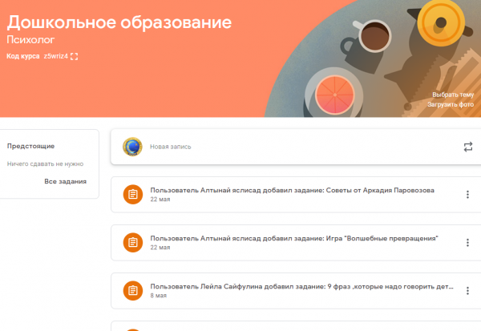Image resolution: width=481 pixels, height=331 pixels.
Task: Click assignment icon for Лейла Сайфулина's post
Action: (132, 291)
